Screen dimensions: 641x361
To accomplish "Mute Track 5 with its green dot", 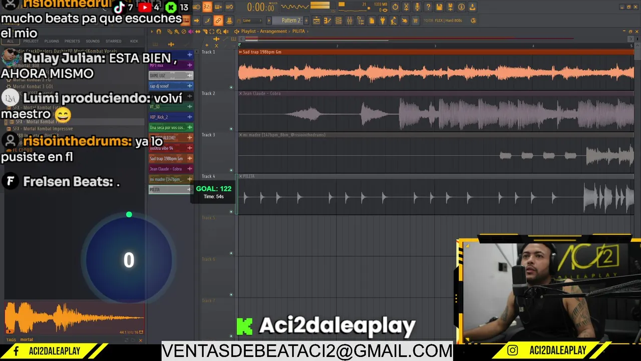I will 231,253.
